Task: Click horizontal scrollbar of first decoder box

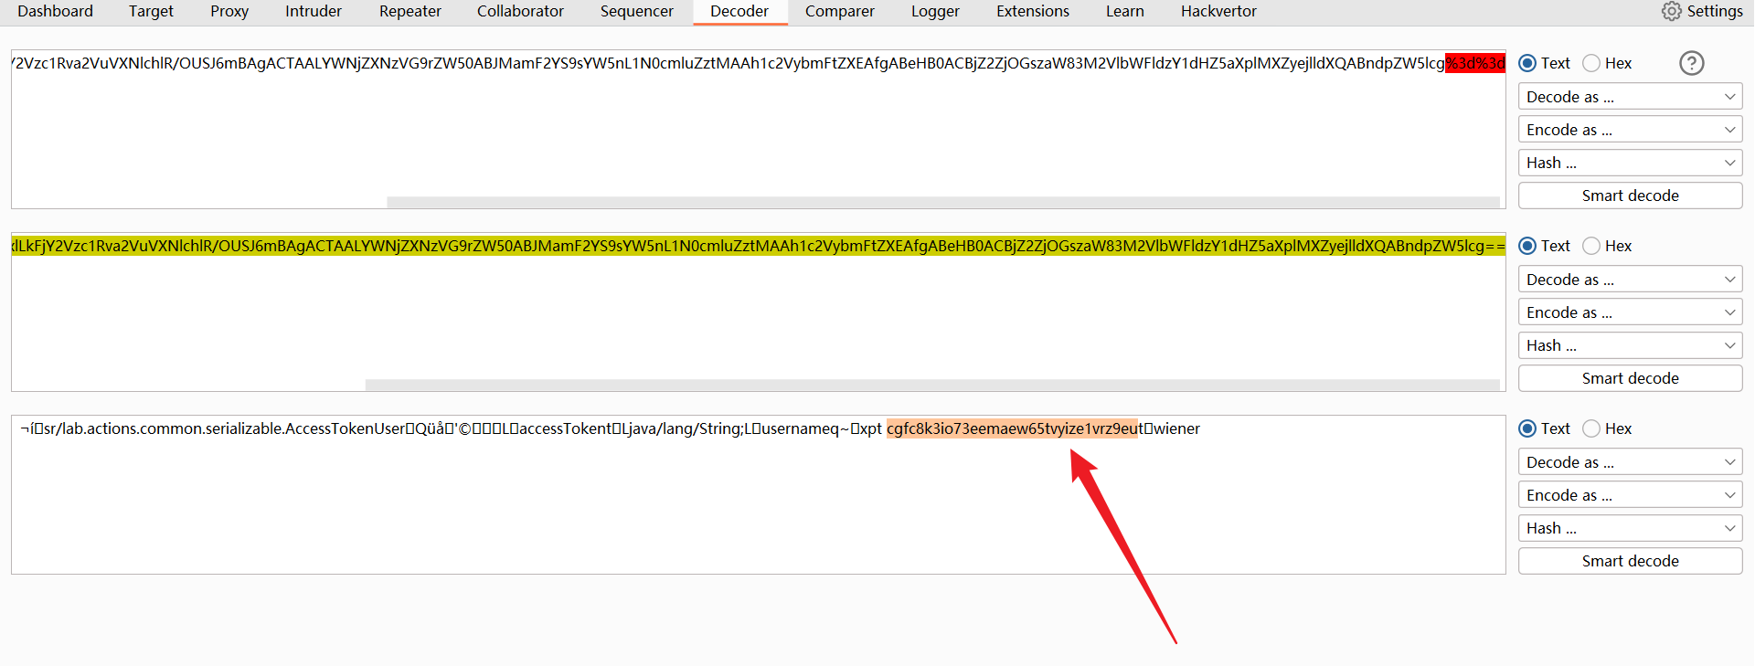Action: coord(943,202)
